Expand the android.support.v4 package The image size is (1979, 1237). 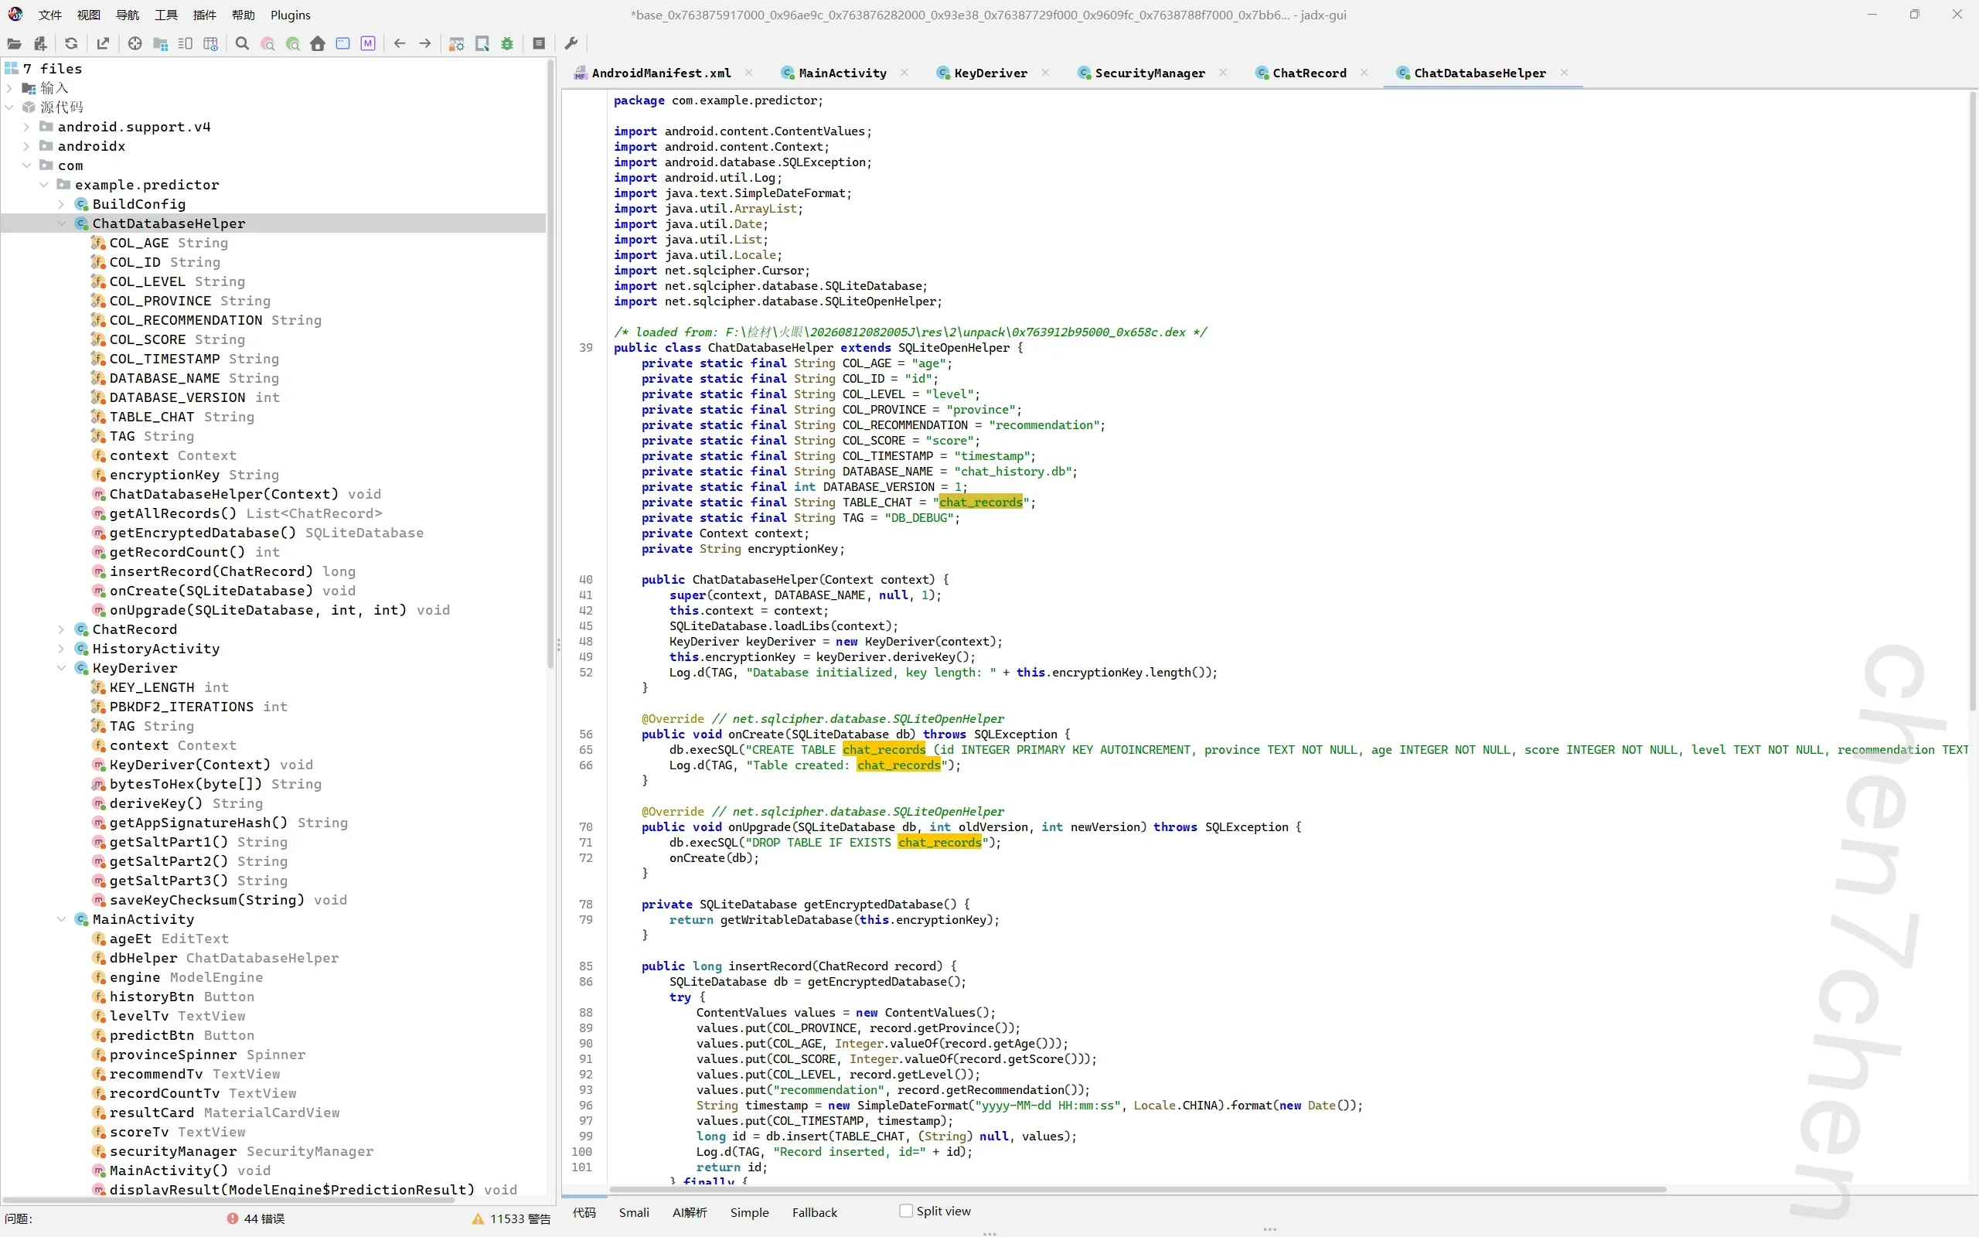pos(26,127)
